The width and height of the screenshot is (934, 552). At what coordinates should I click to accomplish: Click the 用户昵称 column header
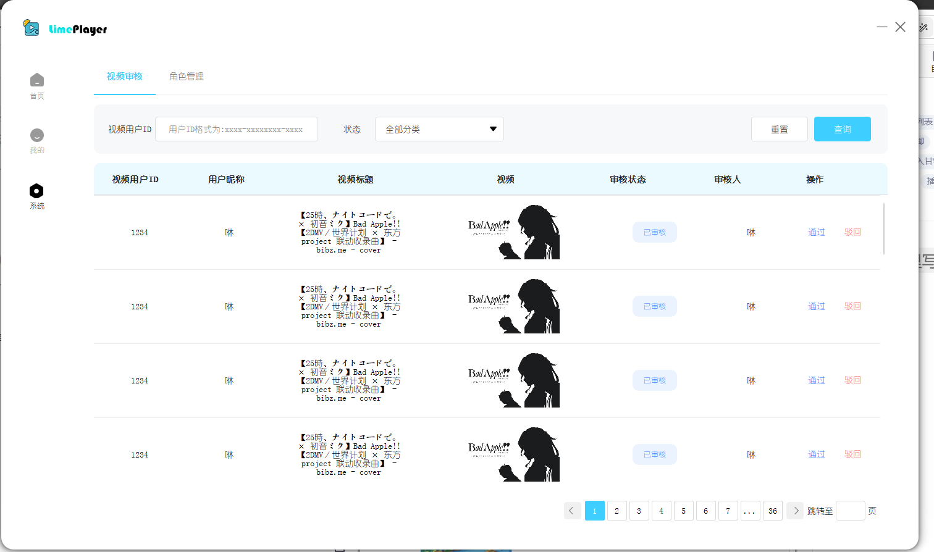click(x=227, y=180)
